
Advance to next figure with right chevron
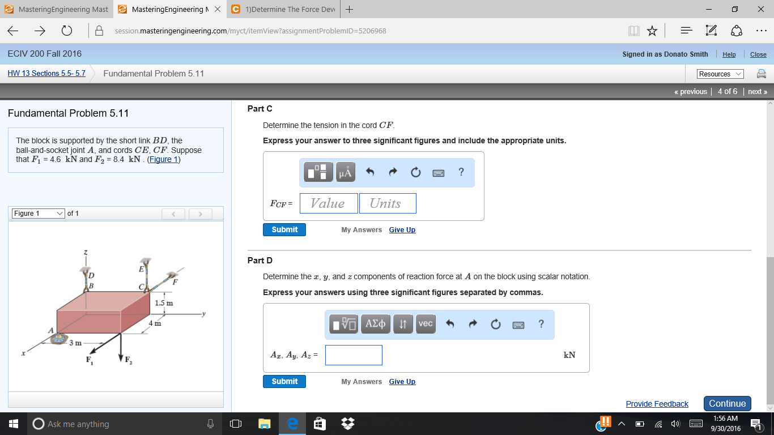click(199, 214)
